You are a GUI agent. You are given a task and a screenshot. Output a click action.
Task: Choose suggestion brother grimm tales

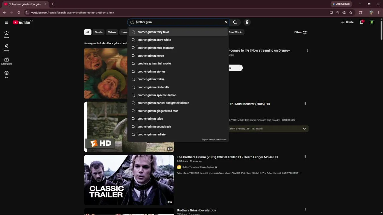178,119
